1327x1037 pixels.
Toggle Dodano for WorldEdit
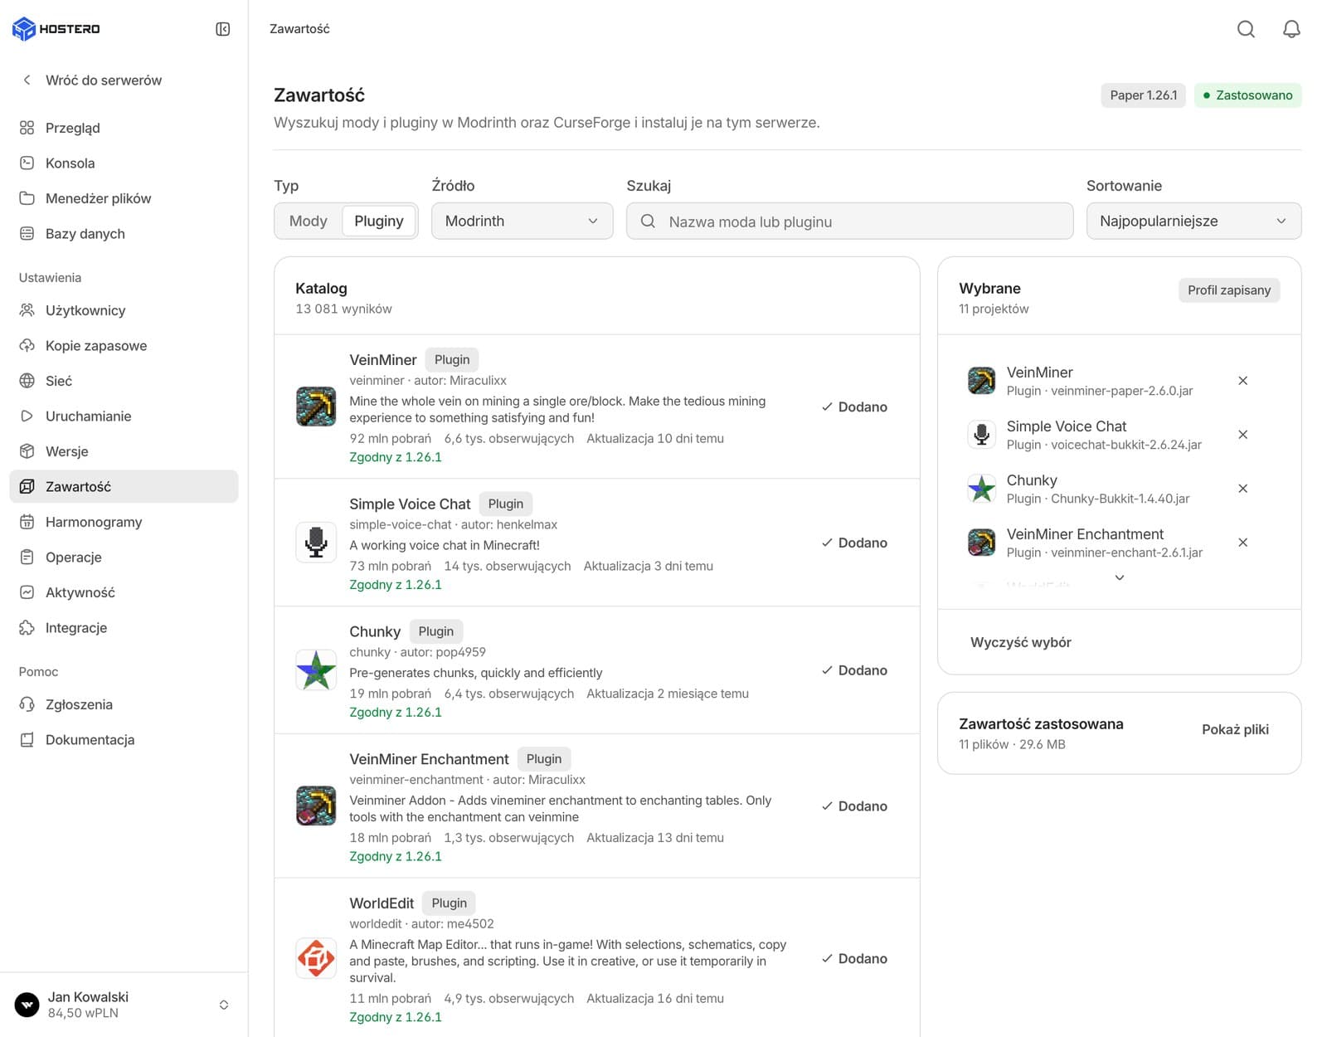pos(854,958)
